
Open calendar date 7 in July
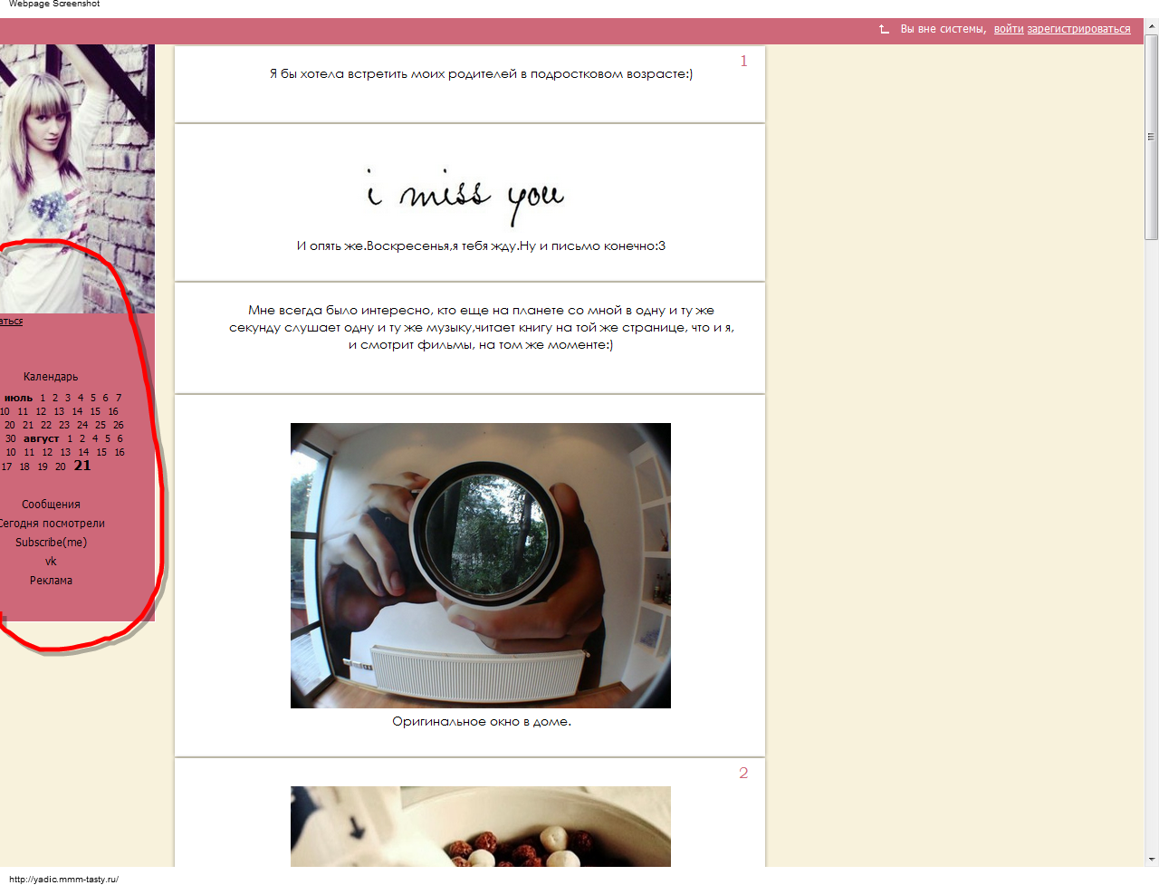[119, 398]
